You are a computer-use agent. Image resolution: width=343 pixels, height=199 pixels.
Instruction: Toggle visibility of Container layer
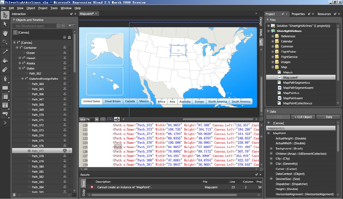click(65, 48)
